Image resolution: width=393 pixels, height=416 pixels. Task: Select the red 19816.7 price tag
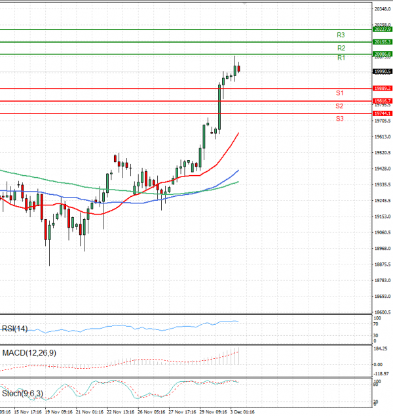[x=383, y=101]
